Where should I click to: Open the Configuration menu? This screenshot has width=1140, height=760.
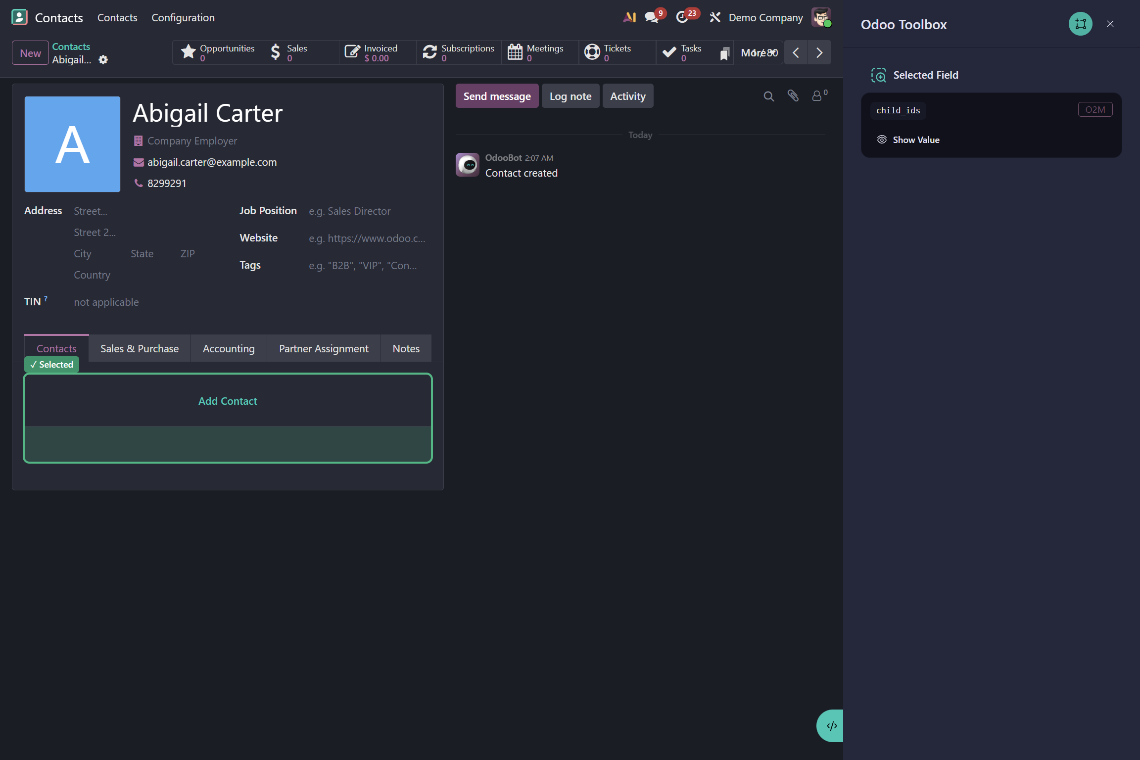(x=183, y=18)
